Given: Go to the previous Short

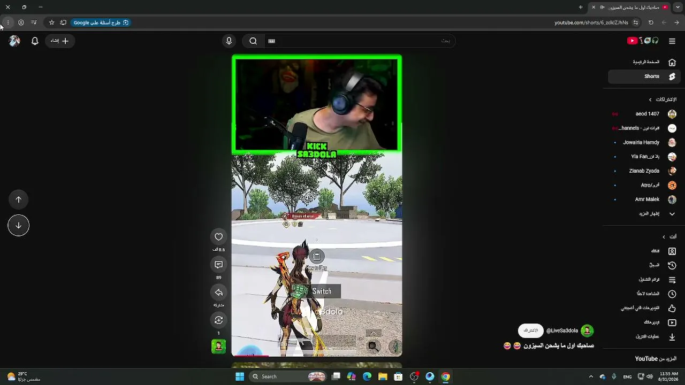Looking at the screenshot, I should (x=18, y=199).
